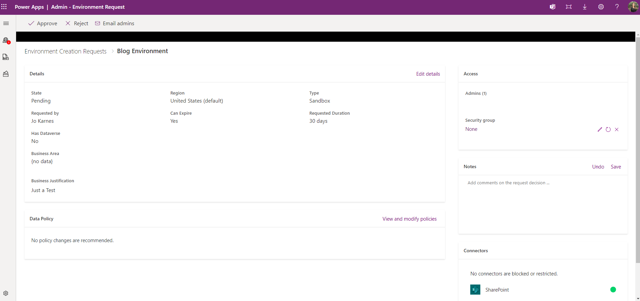Edit the security group pencil icon

(x=600, y=129)
